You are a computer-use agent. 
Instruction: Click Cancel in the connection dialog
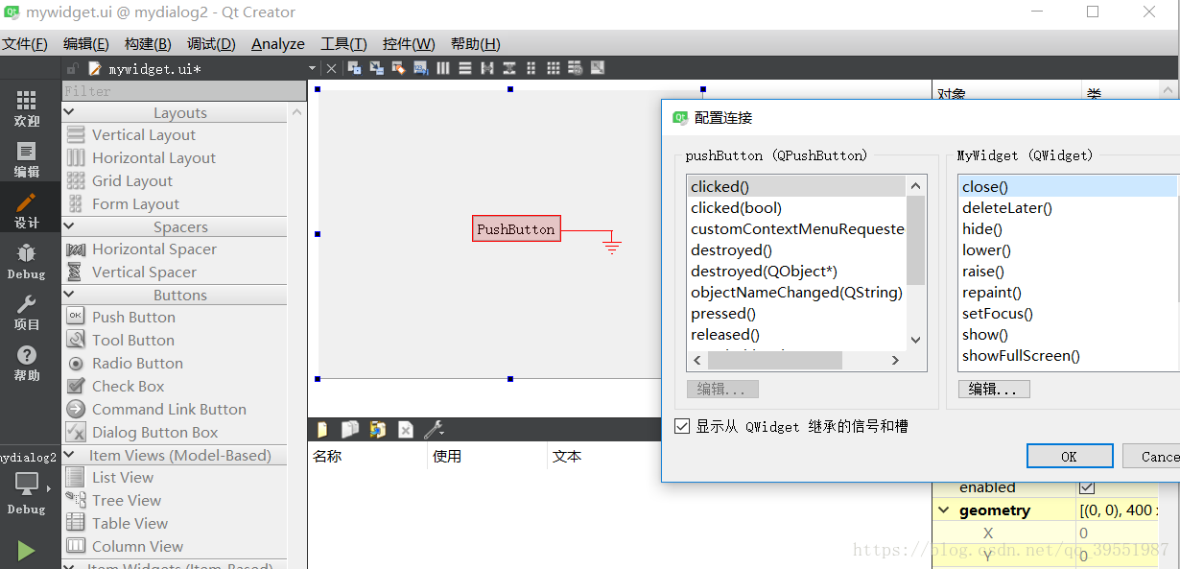click(1151, 456)
